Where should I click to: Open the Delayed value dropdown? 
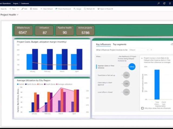pyautogui.click(x=139, y=50)
